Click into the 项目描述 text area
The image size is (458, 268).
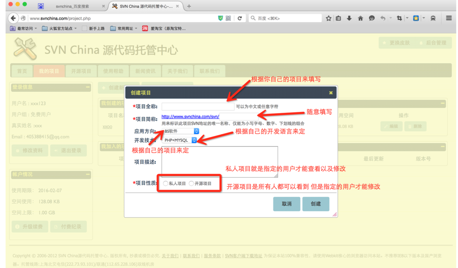pos(220,162)
